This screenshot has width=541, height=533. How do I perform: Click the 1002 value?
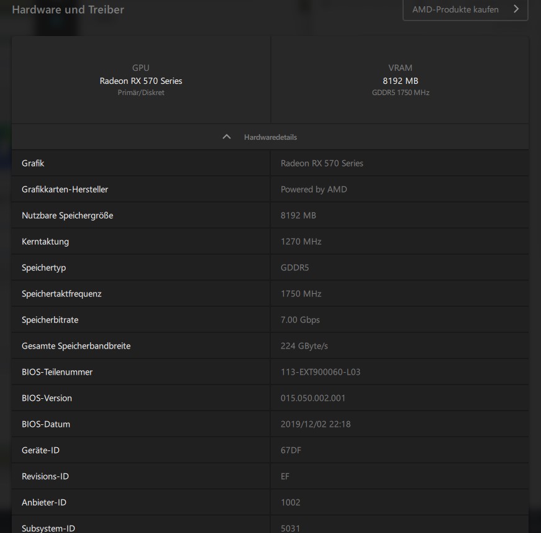291,503
